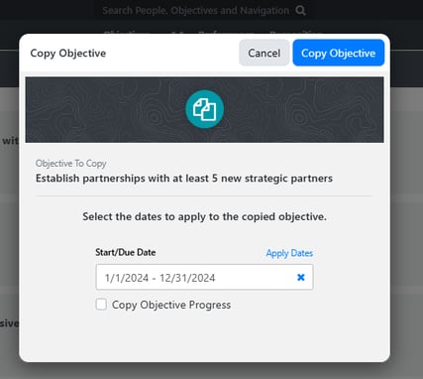This screenshot has width=423, height=379.
Task: Enable the Copy Objective Progress checkbox
Action: [x=101, y=305]
